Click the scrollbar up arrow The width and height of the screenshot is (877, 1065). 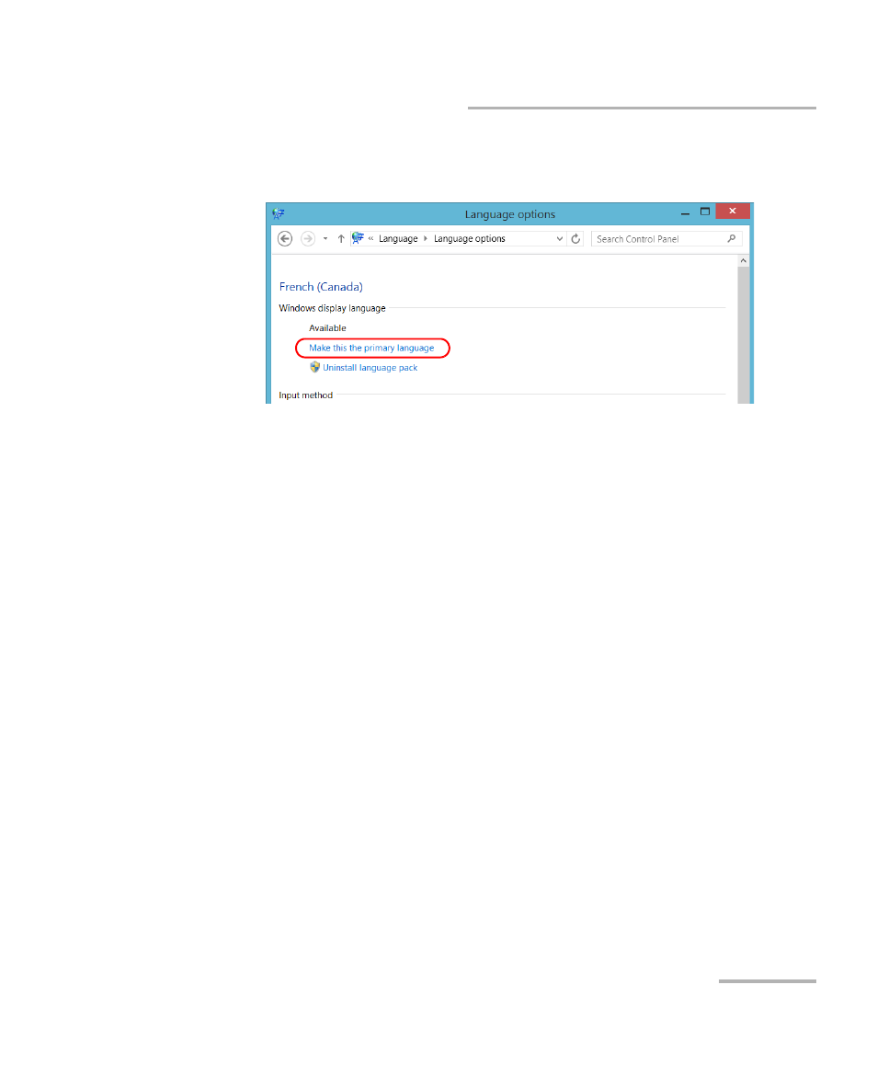(x=744, y=261)
